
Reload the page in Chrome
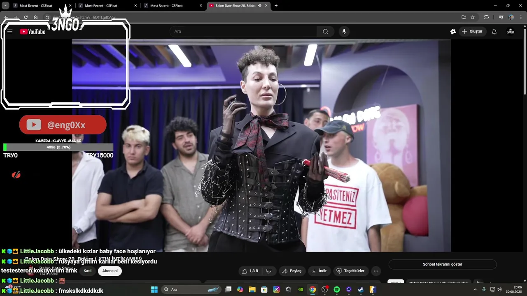point(26,17)
